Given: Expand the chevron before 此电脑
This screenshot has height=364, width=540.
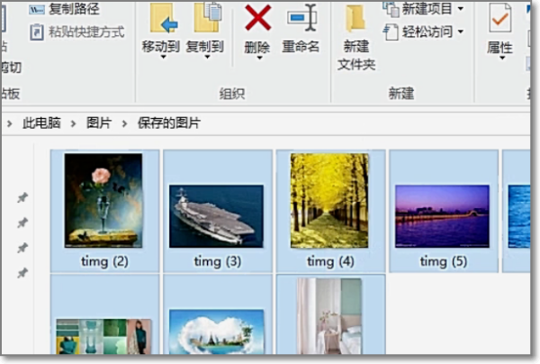Looking at the screenshot, I should 9,123.
